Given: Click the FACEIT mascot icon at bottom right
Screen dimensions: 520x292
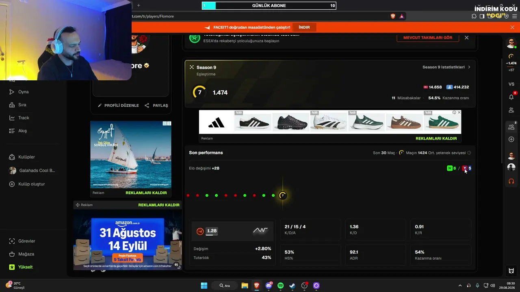Looking at the screenshot, I should 511,271.
